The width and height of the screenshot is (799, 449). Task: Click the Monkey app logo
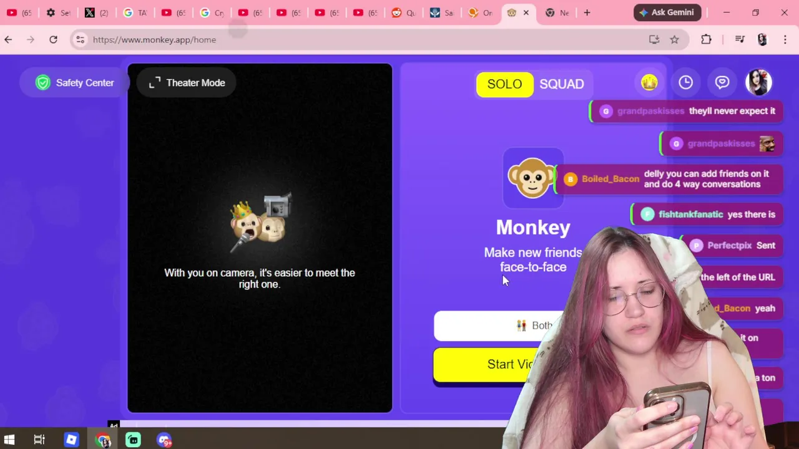tap(532, 178)
